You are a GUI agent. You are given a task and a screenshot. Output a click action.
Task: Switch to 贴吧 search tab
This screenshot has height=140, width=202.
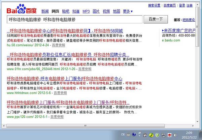coord(66,11)
